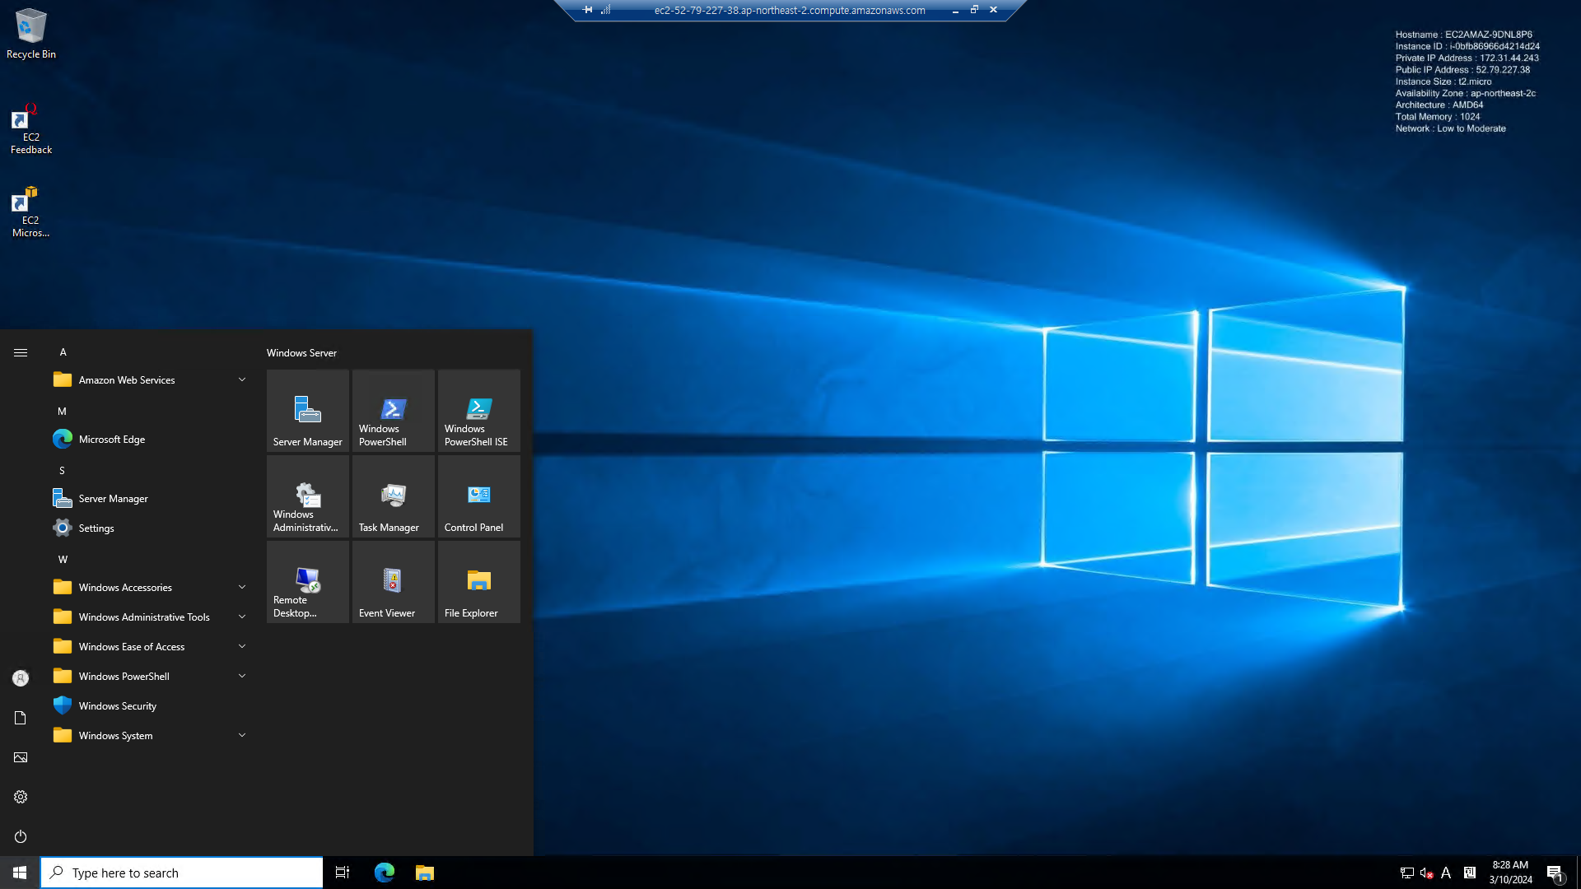This screenshot has height=889, width=1581.
Task: Expand the Windows Administrative Tools folder
Action: 150,617
